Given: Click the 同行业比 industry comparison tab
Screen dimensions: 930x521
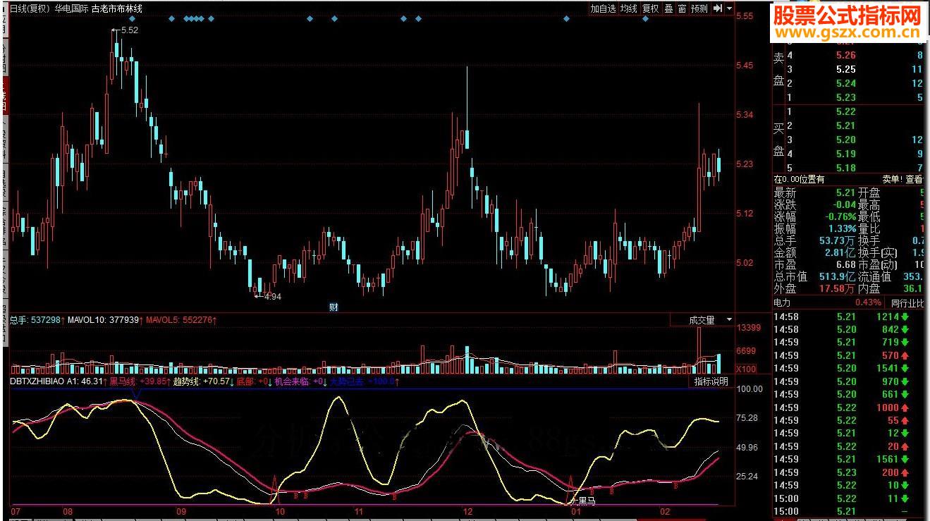Looking at the screenshot, I should pyautogui.click(x=906, y=302).
